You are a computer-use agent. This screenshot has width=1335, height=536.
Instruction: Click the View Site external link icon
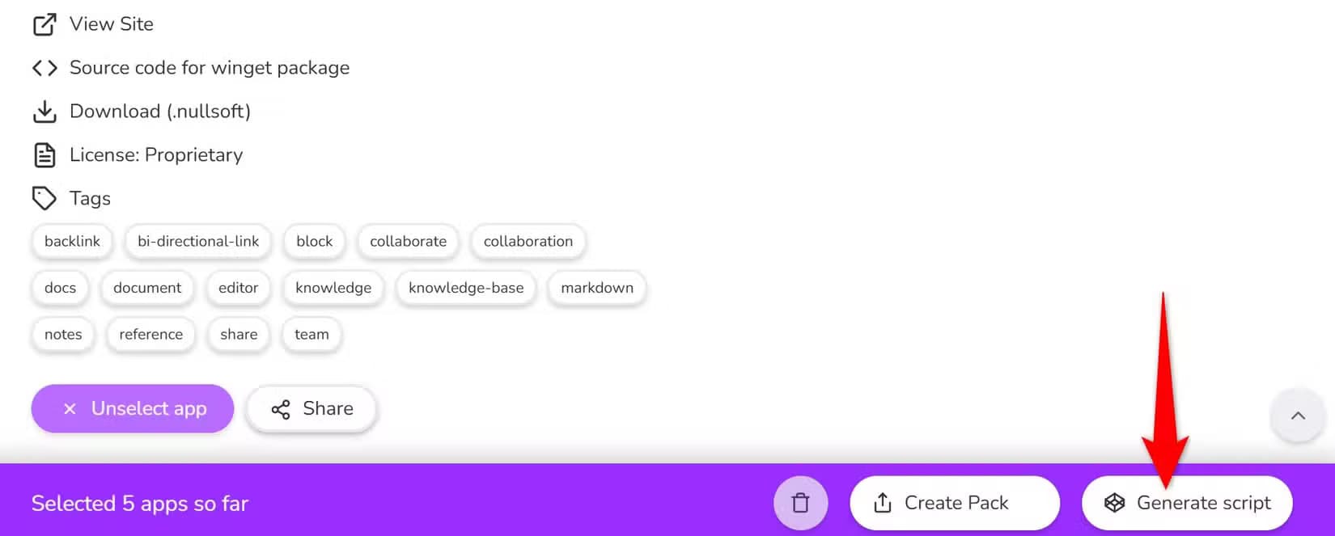pos(44,24)
